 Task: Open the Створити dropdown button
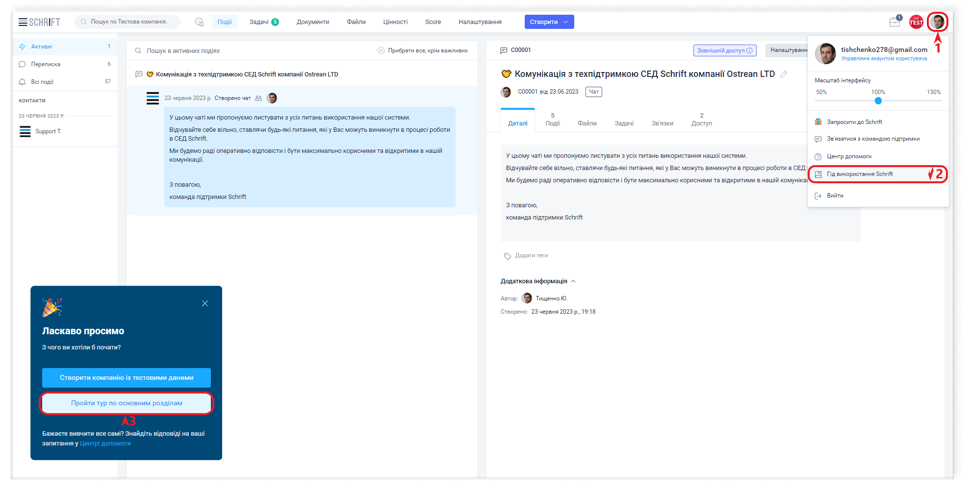[x=549, y=22]
